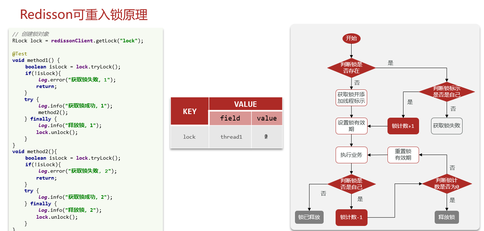
Task: Click log.info 释放锁, 1 line
Action: pyautogui.click(x=70, y=125)
